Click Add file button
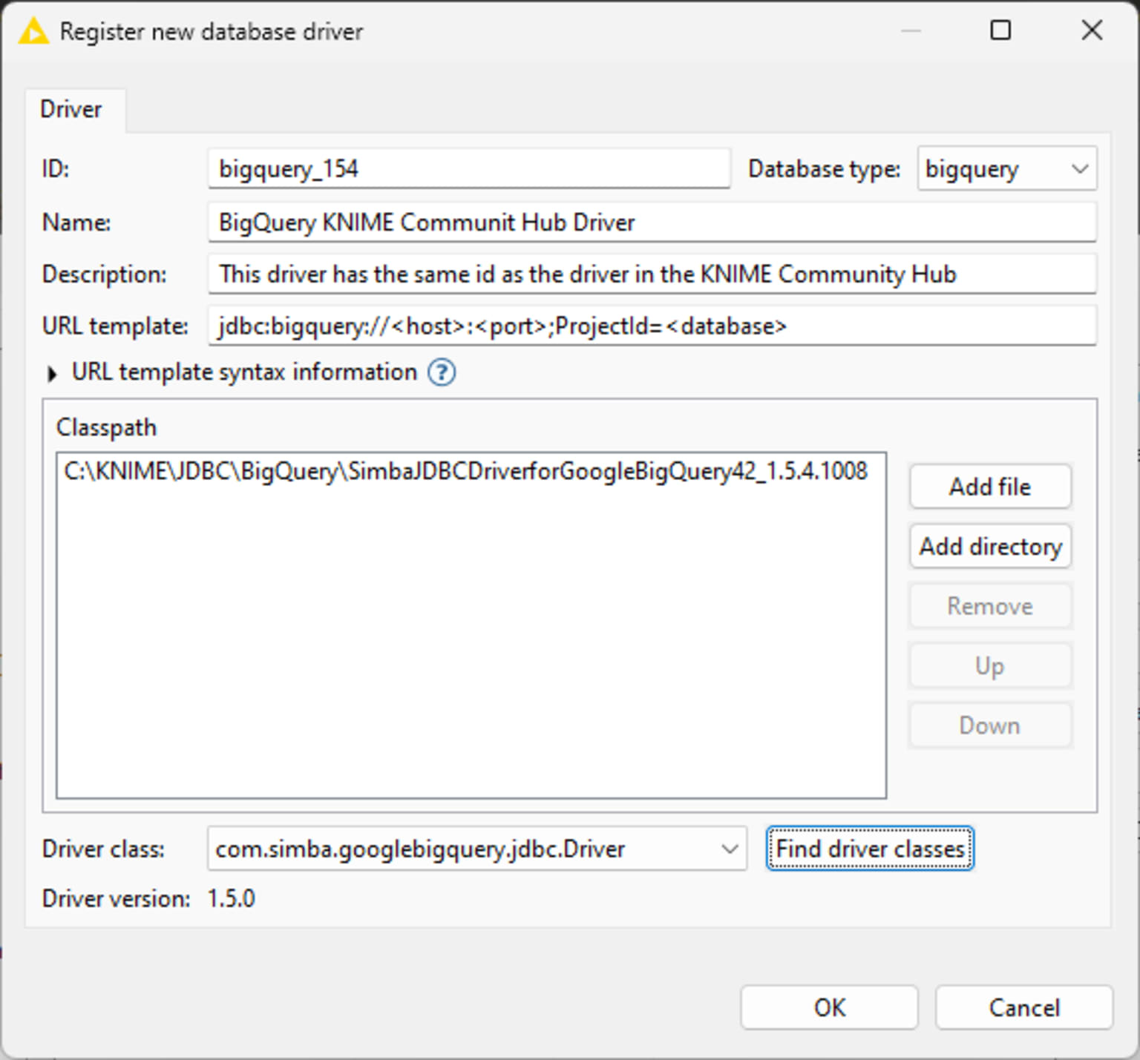 (990, 487)
